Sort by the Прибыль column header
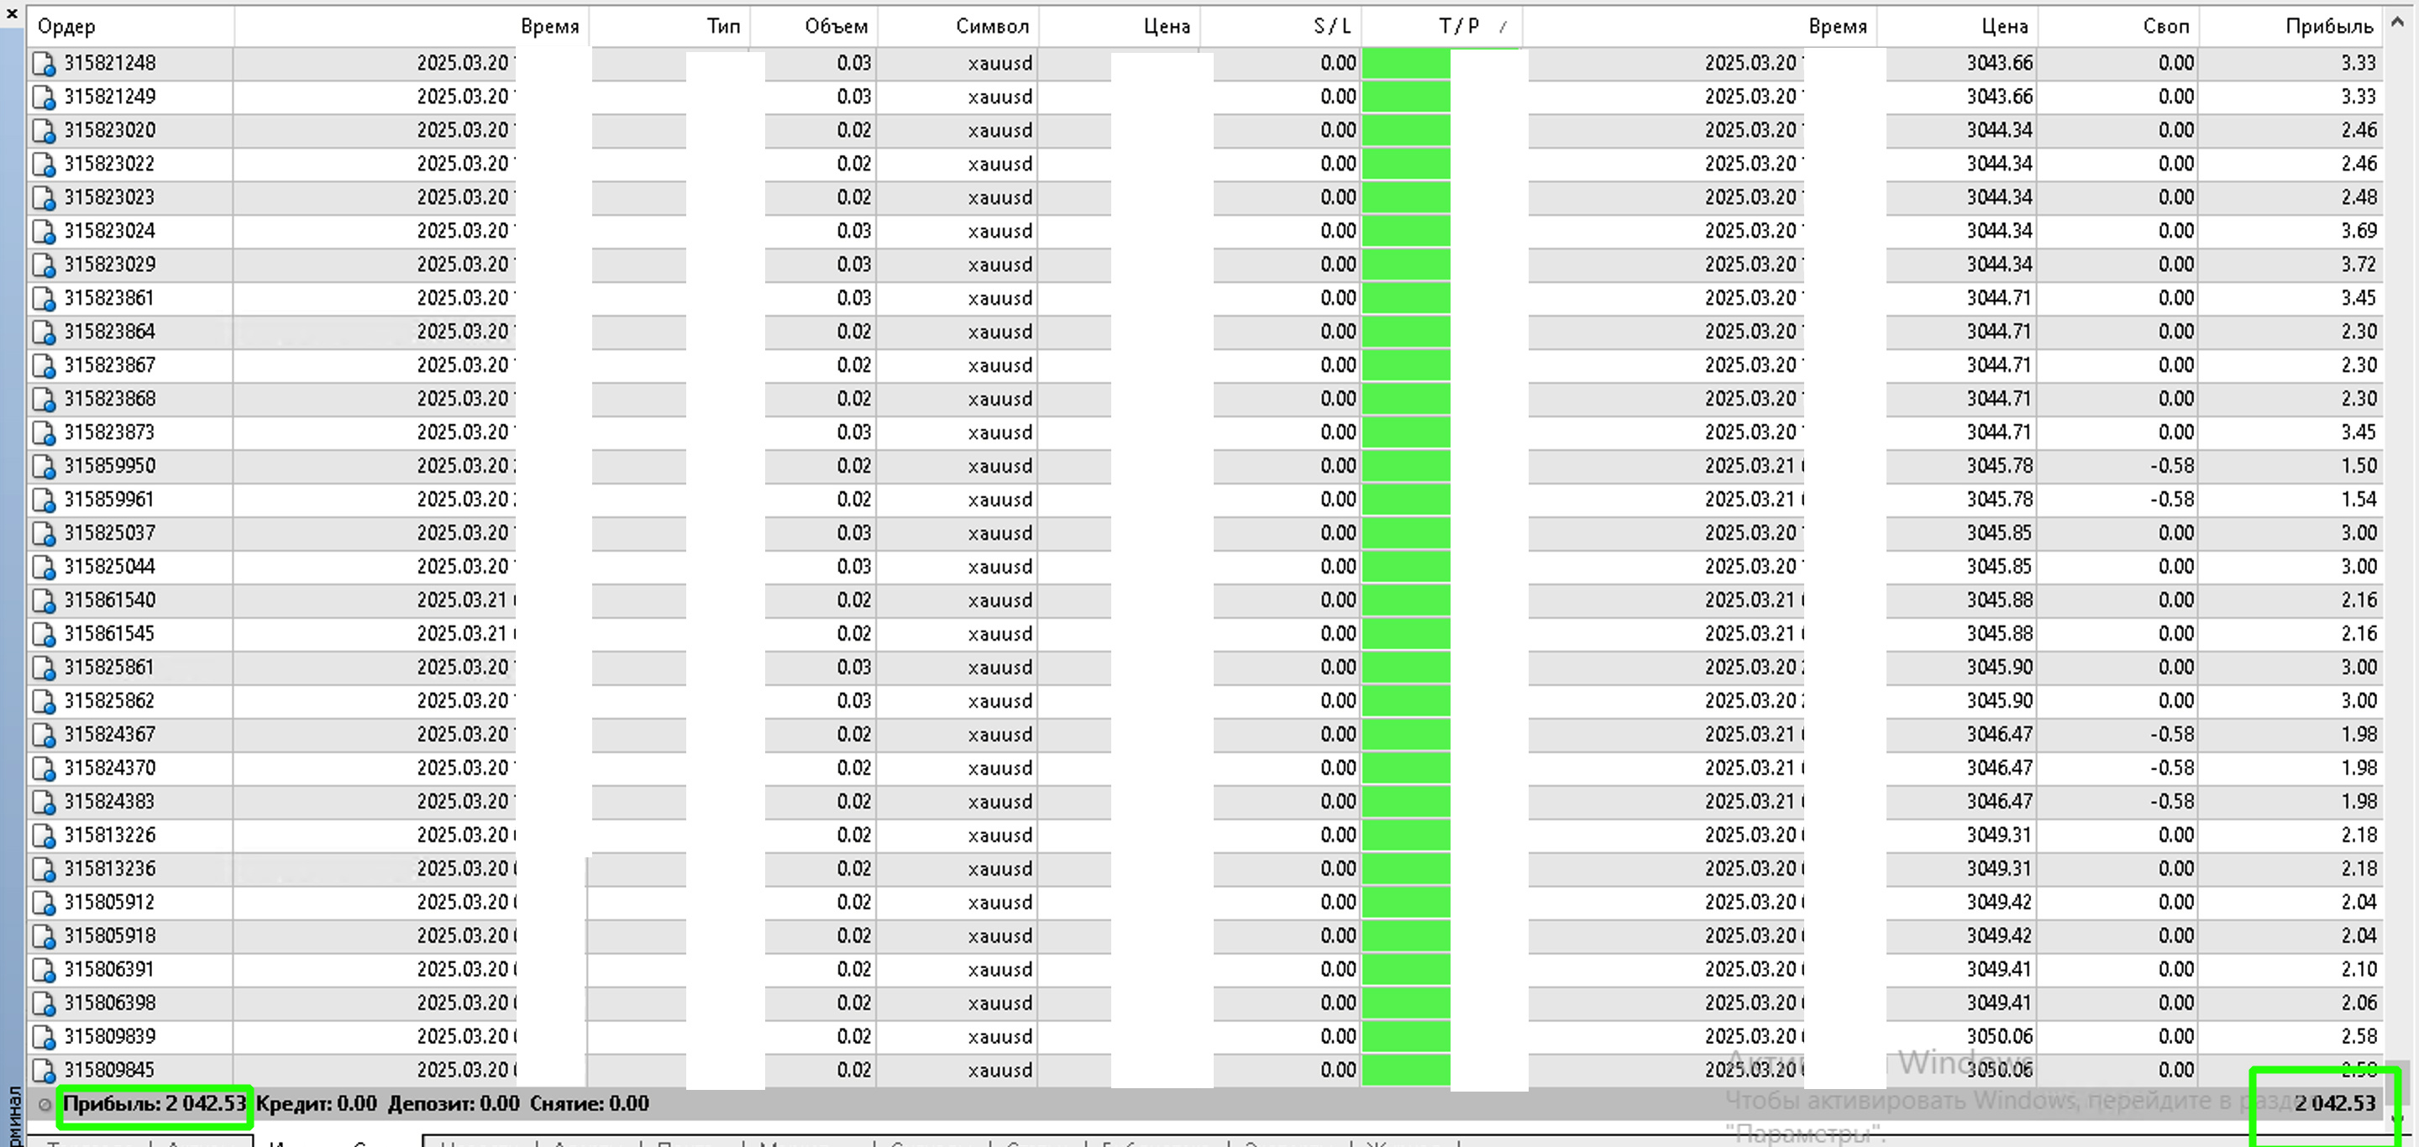 [x=2329, y=26]
